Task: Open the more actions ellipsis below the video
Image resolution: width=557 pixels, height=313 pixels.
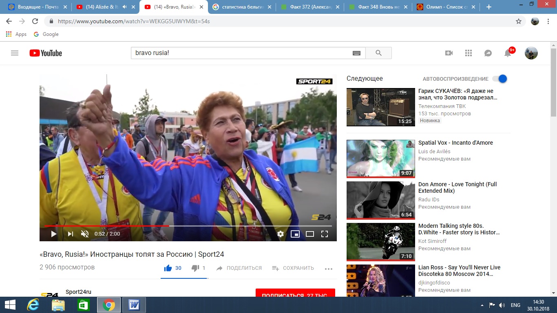Action: pyautogui.click(x=329, y=269)
